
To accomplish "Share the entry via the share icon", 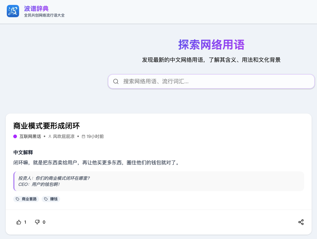I will pos(301,222).
